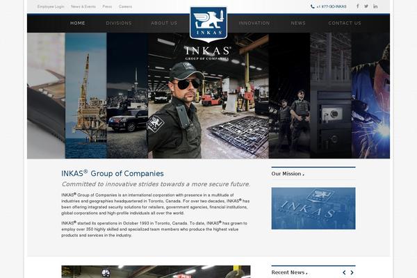The image size is (417, 278).
Task: Click the Employee Login link
Action: 51,6
